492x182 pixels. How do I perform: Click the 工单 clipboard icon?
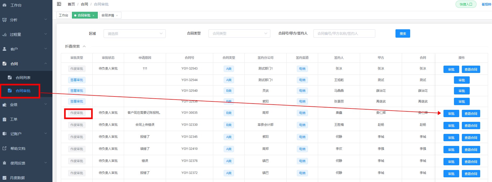tap(4, 119)
